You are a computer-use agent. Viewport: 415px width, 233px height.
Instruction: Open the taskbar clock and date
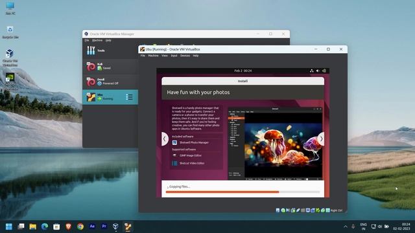click(401, 227)
